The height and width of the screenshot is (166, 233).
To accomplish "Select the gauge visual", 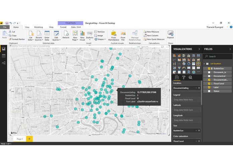I will 184,68.
